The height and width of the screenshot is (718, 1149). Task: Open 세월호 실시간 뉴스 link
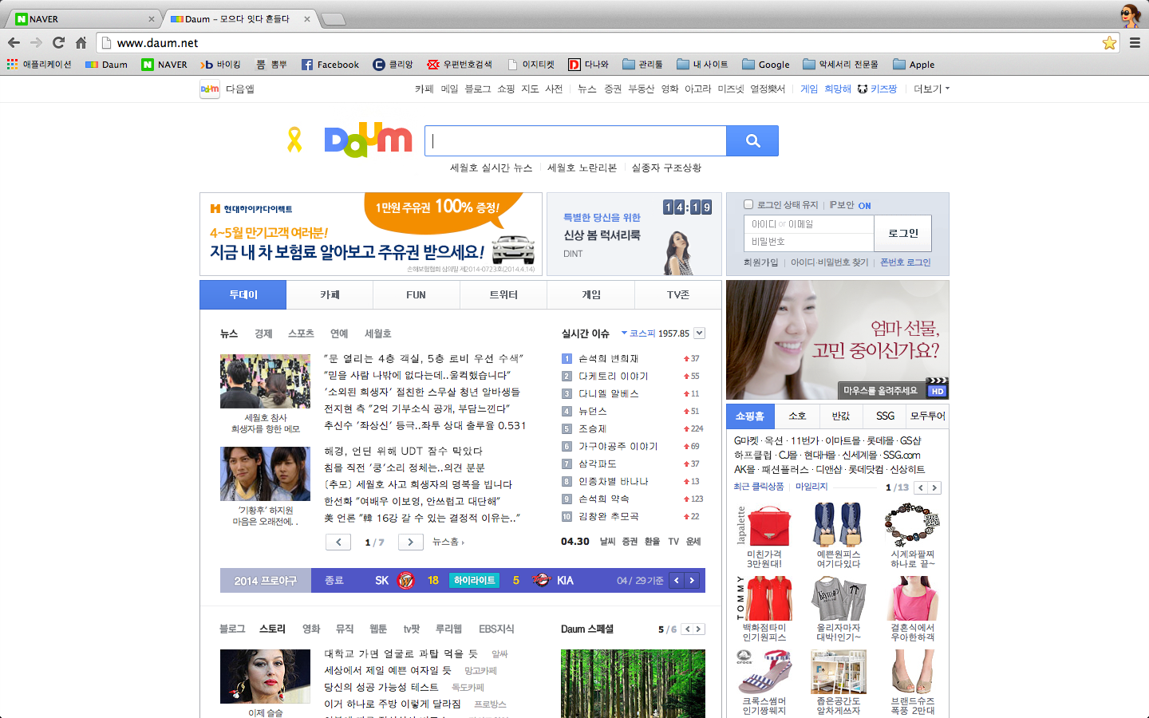[x=491, y=168]
